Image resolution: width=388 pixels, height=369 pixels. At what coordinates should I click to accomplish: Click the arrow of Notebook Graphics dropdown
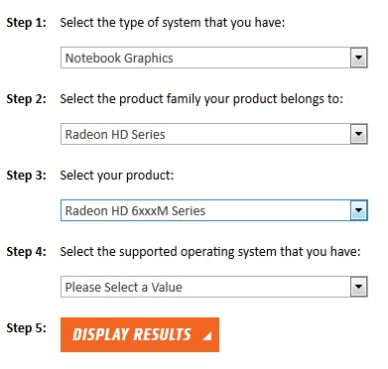[359, 58]
